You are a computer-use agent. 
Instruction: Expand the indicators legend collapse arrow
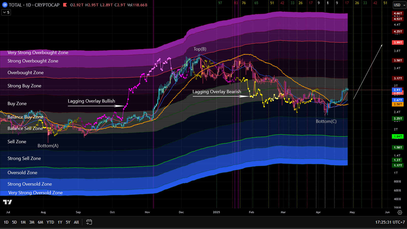(x=6, y=12)
